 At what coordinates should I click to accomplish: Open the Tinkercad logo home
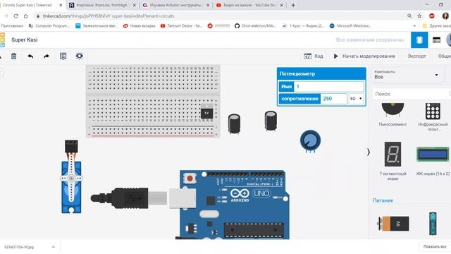(2, 40)
